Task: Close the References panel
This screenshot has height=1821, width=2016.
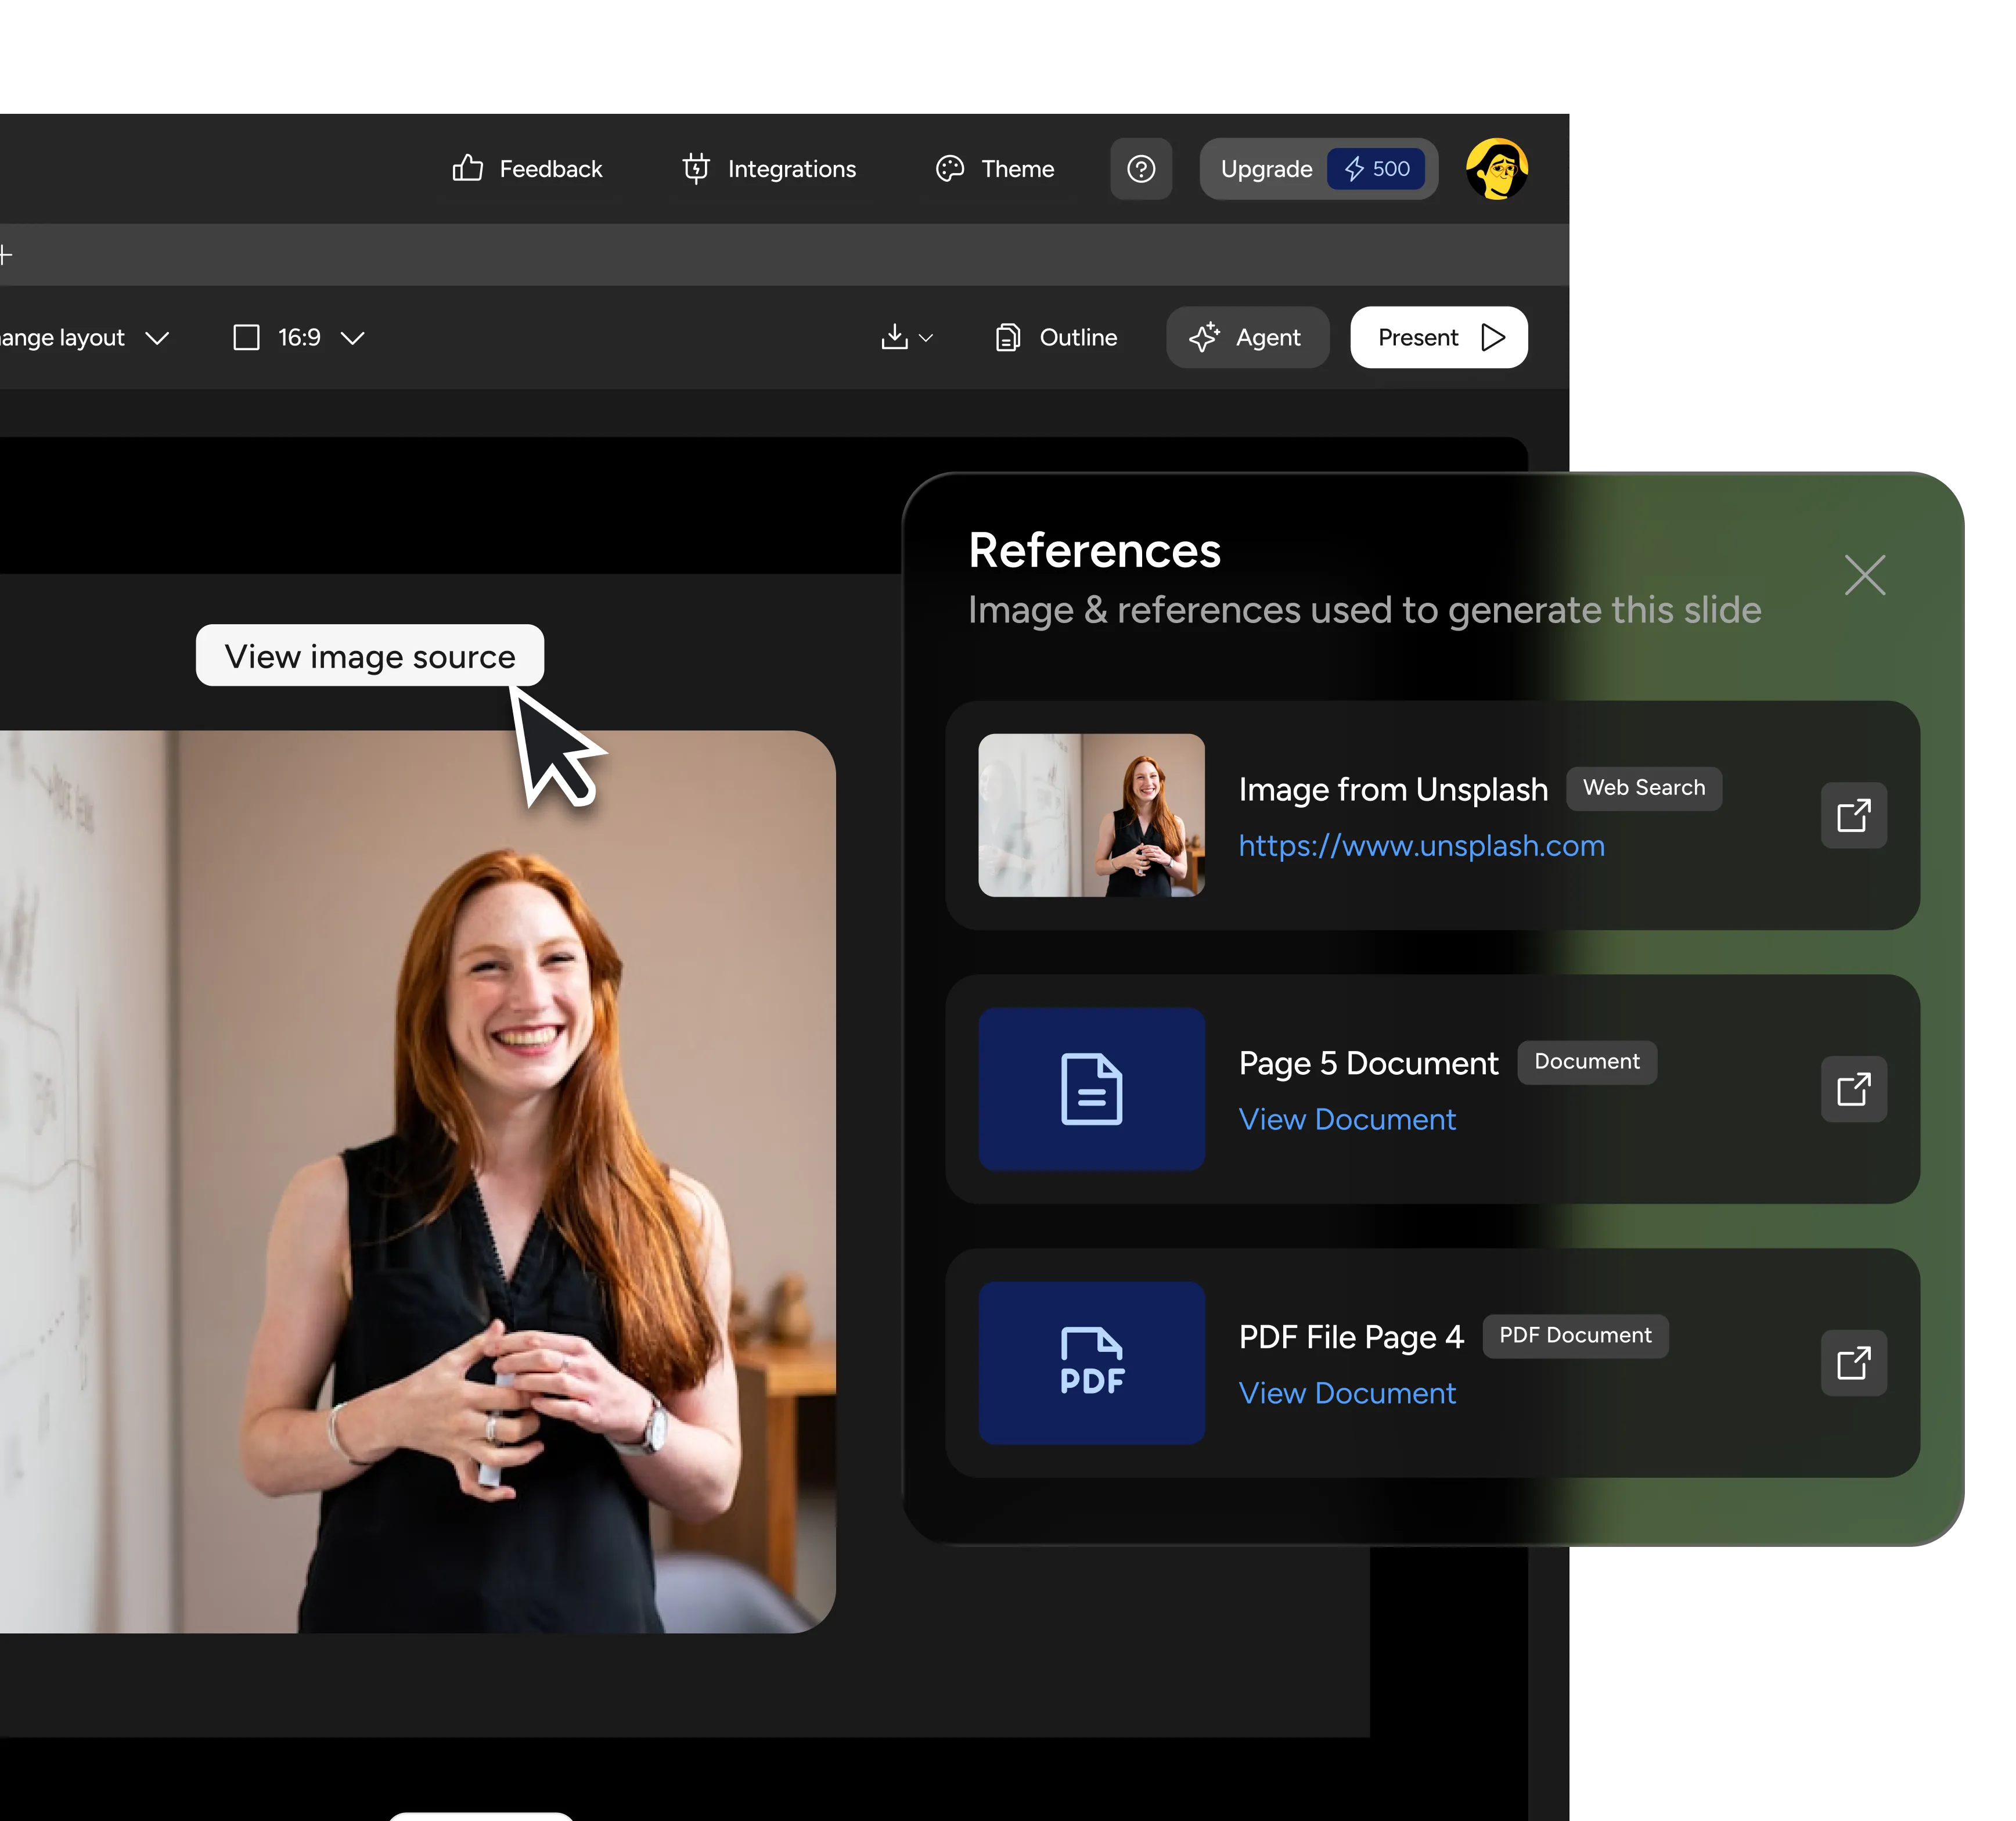Action: pyautogui.click(x=1864, y=575)
